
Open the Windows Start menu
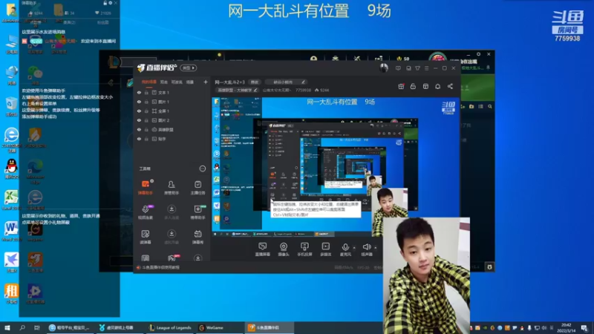[x=7, y=327]
